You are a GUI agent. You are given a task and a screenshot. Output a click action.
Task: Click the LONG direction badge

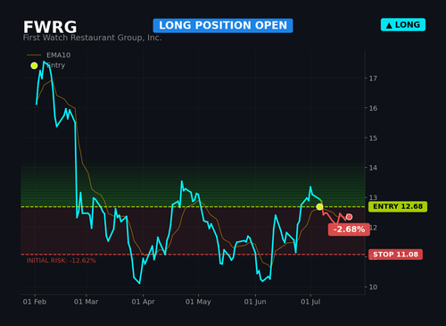tap(403, 25)
